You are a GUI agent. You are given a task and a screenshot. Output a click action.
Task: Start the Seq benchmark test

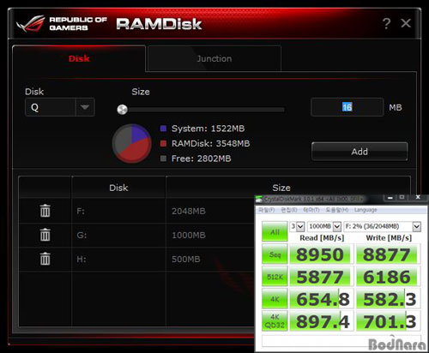[275, 254]
